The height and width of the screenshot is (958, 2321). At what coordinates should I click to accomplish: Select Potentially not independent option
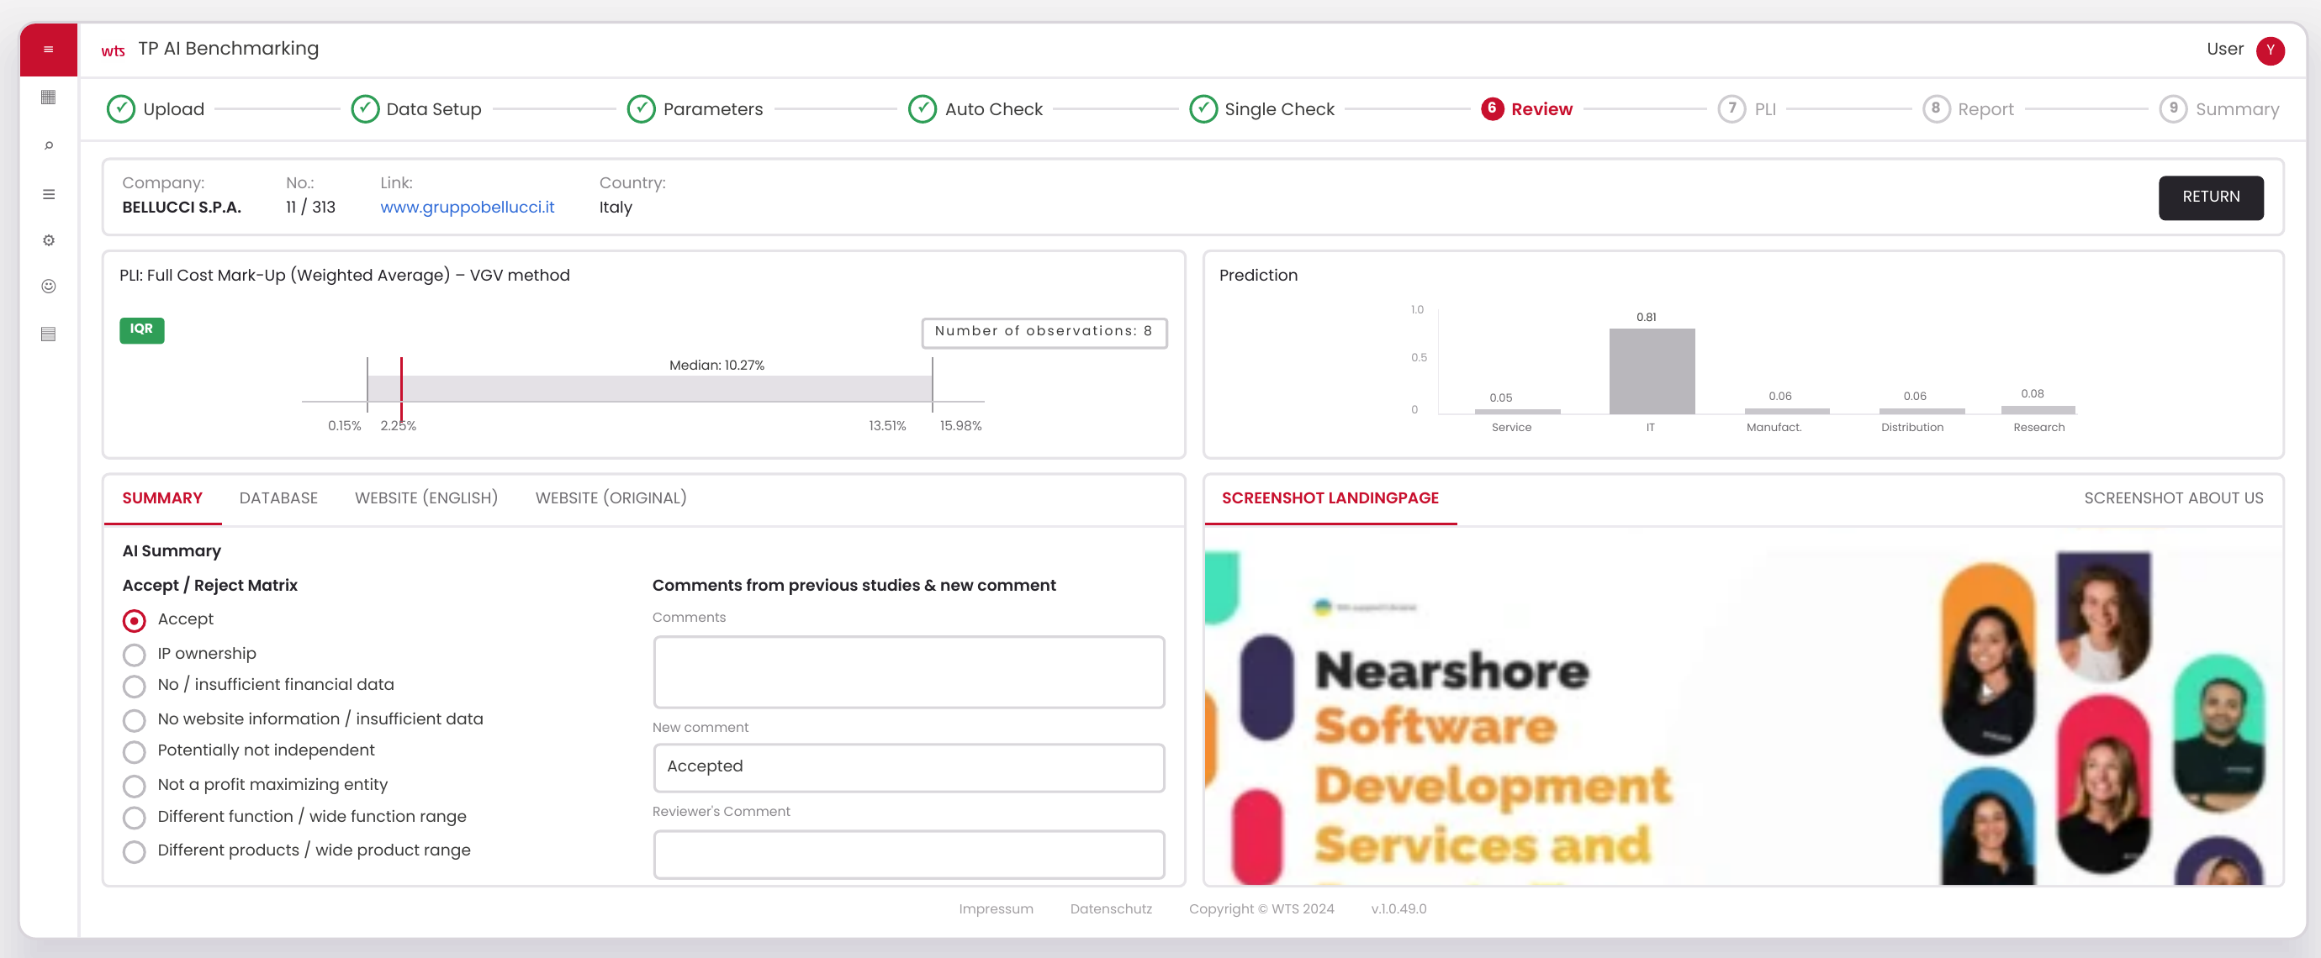click(x=135, y=752)
